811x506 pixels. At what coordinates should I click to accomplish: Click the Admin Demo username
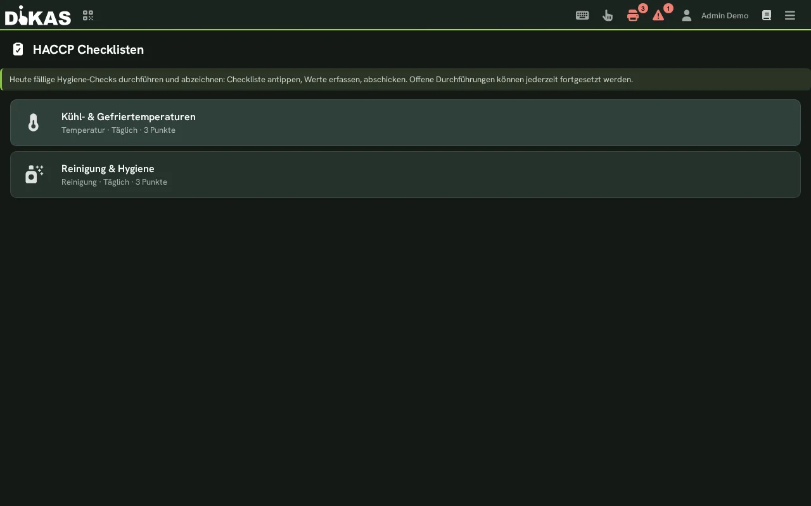(x=725, y=16)
